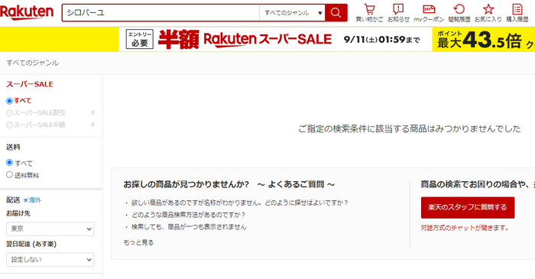Select the 送料 すべて radio button
The height and width of the screenshot is (279, 535).
click(9, 162)
